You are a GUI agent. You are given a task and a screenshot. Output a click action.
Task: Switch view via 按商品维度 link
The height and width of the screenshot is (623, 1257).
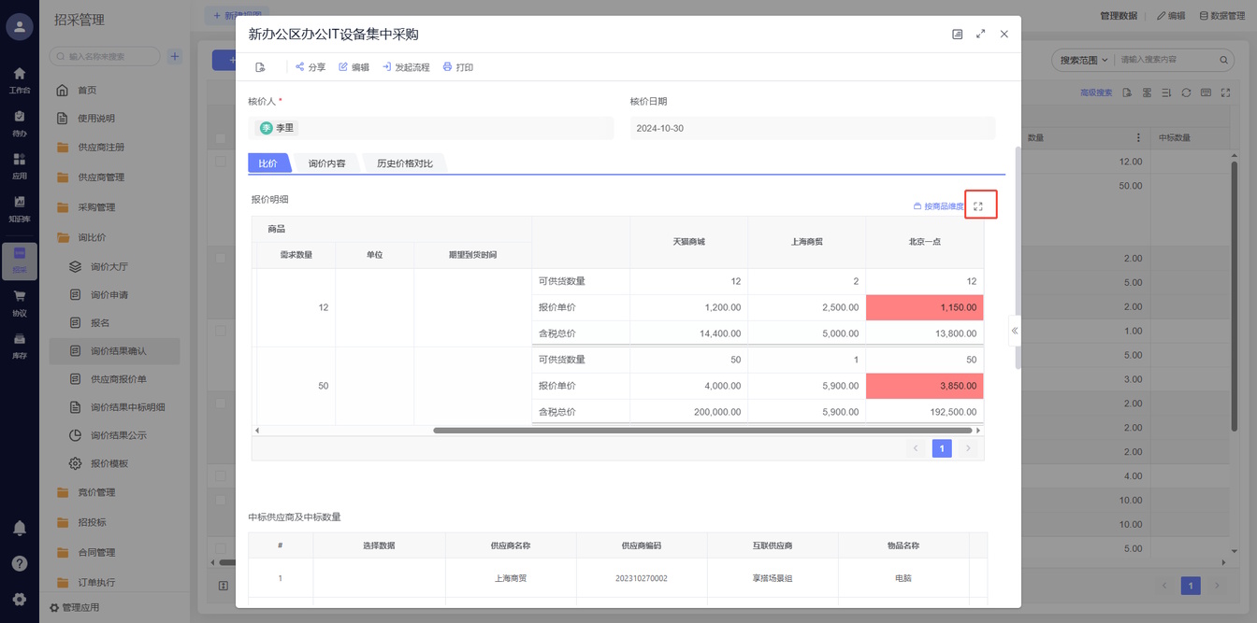point(938,206)
